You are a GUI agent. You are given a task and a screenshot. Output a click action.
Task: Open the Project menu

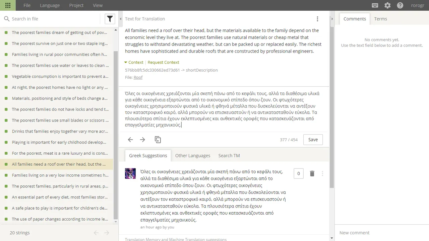pyautogui.click(x=76, y=5)
